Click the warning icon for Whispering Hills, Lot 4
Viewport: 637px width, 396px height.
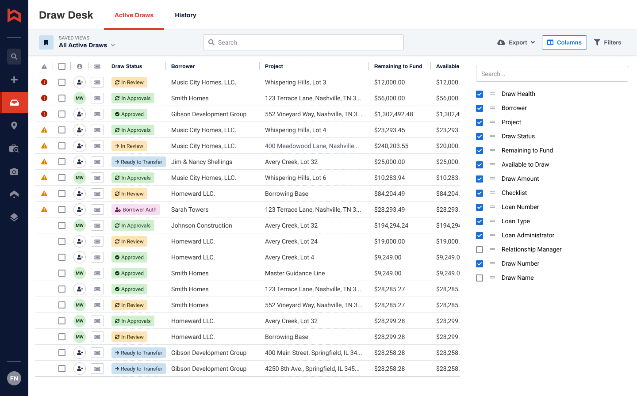[44, 130]
